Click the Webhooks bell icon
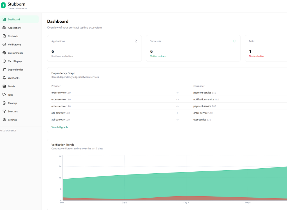Image resolution: width=287 pixels, height=210 pixels. point(4,78)
